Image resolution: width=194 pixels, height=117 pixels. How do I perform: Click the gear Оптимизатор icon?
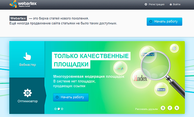tap(28, 93)
